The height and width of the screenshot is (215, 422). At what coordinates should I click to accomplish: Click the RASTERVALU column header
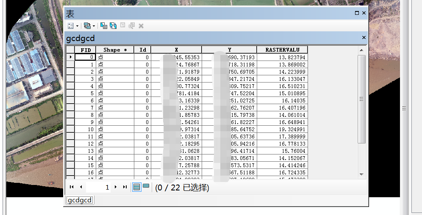click(282, 50)
